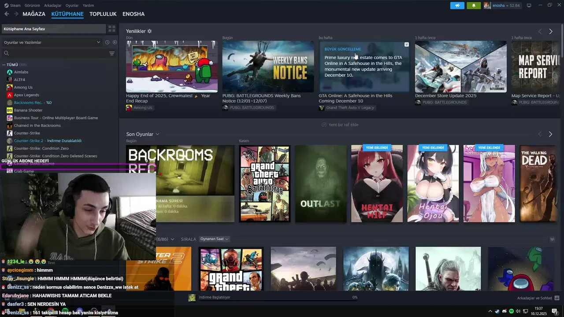Select the Outlast game cover
The height and width of the screenshot is (317, 564).
point(321,184)
